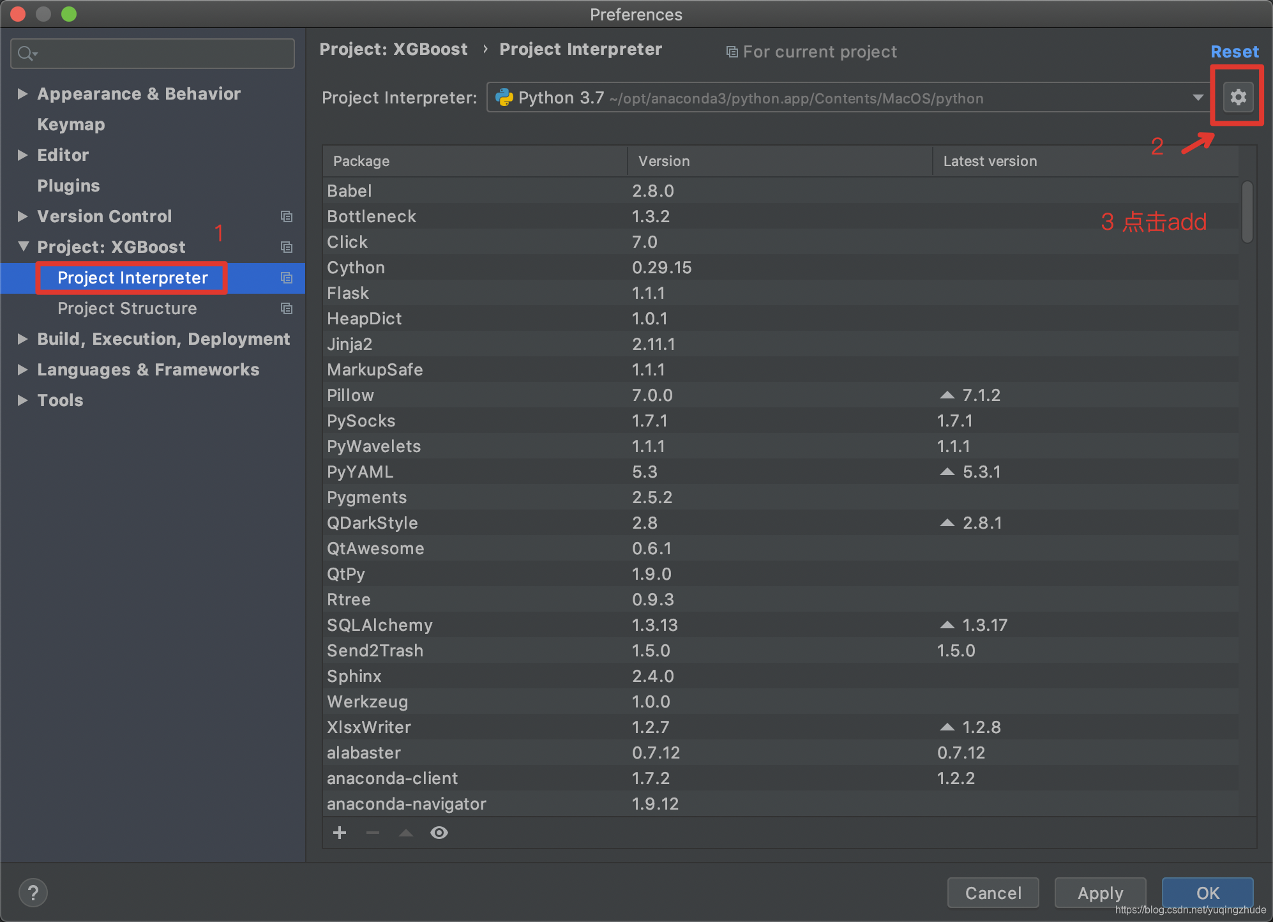1273x922 pixels.
Task: Select the HeapDict package row
Action: 780,319
